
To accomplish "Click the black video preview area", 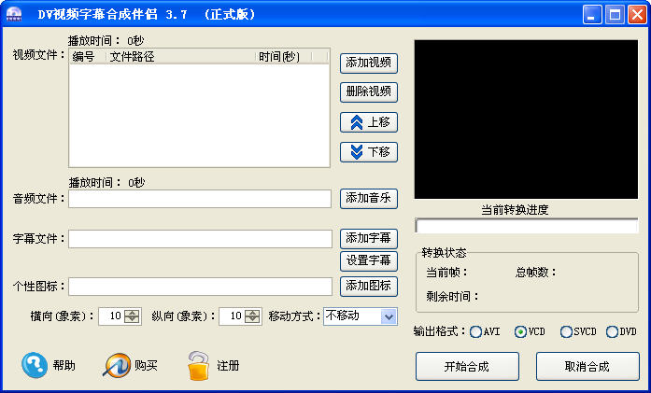I will click(x=526, y=119).
